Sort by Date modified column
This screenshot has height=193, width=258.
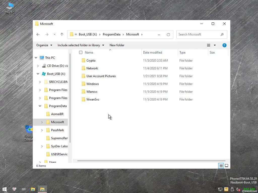coord(152,53)
